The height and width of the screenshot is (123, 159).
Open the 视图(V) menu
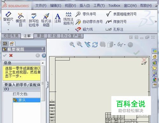70,5
